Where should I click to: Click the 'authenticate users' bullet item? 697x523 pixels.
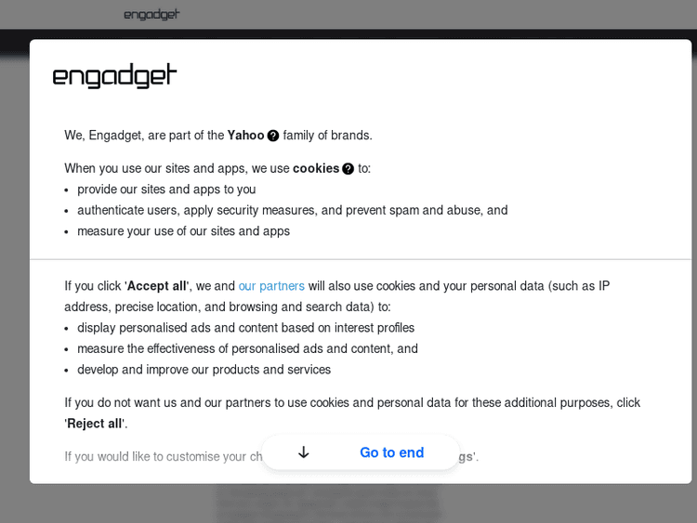(x=292, y=210)
